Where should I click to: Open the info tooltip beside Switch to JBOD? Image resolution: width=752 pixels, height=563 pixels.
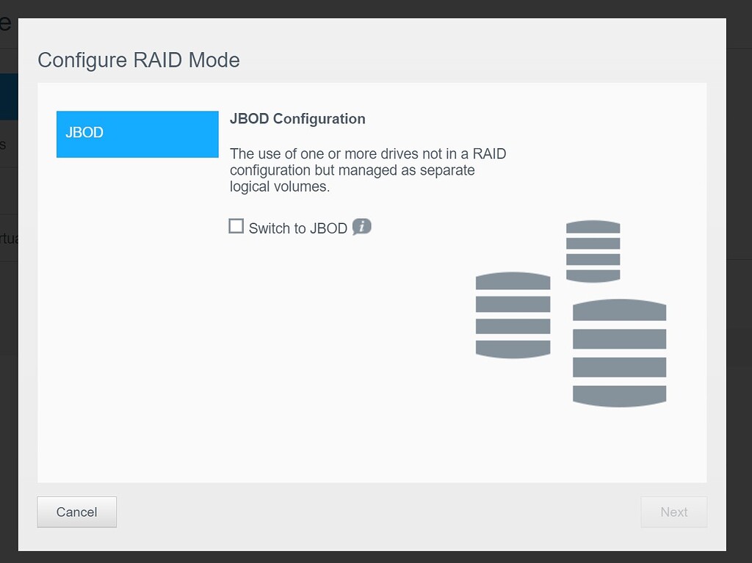coord(361,227)
